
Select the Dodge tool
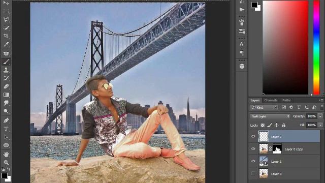pos(6,111)
